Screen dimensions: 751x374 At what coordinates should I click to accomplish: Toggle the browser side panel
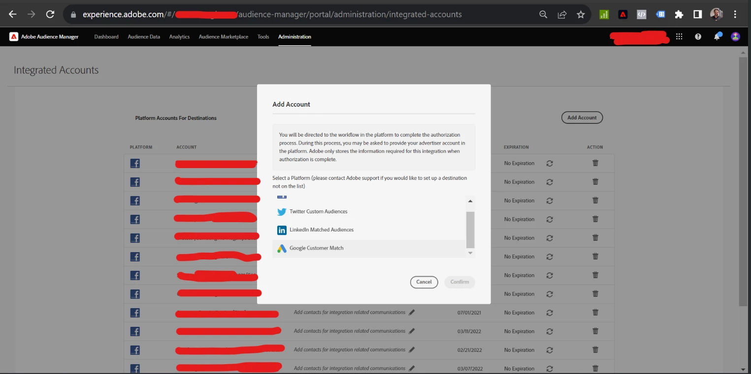coord(697,15)
